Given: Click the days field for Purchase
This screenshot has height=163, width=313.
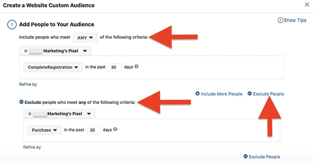Looking at the screenshot, I should pos(93,130).
